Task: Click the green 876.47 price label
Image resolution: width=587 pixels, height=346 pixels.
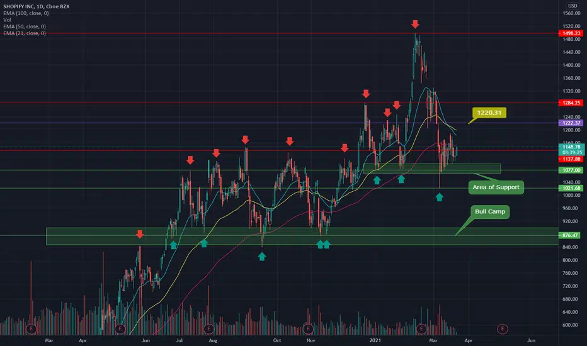Action: [570, 235]
